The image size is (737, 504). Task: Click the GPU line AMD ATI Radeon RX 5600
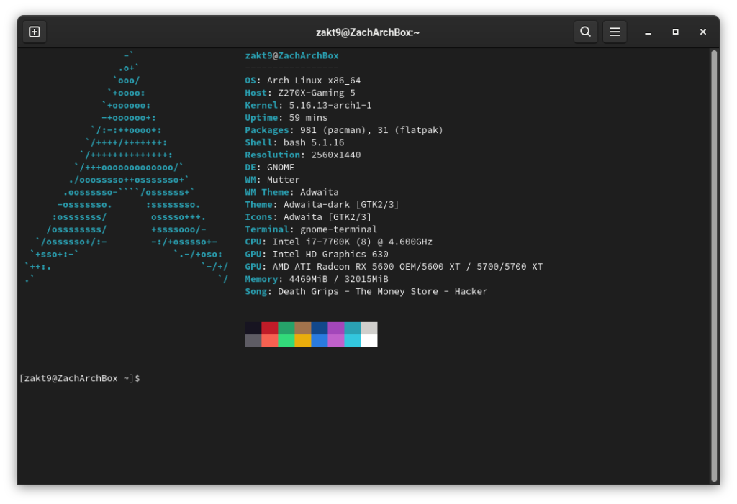[394, 267]
